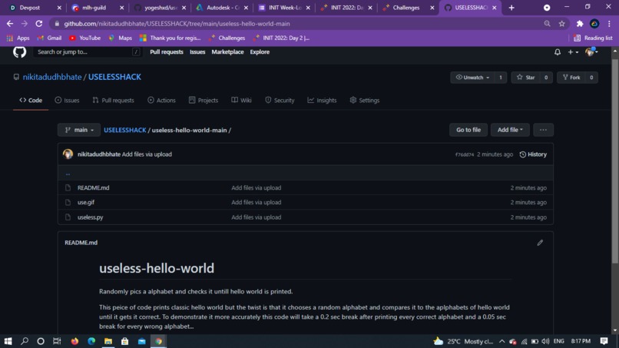Open the Chrome three-dot menu
Image resolution: width=619 pixels, height=348 pixels.
point(610,24)
